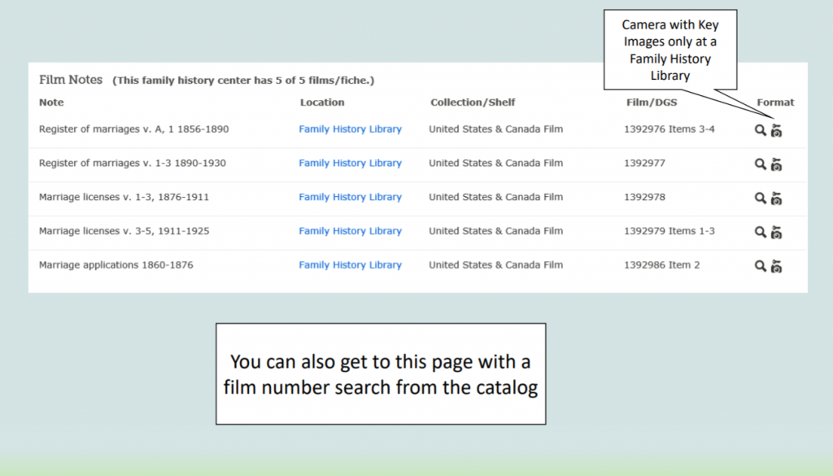Click 'Marriage licenses v. 3-5, 1911-1925' note
Screen dimensions: 833x476
124,231
